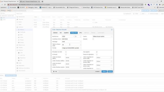Click the Suivant button in dialog

(110, 72)
